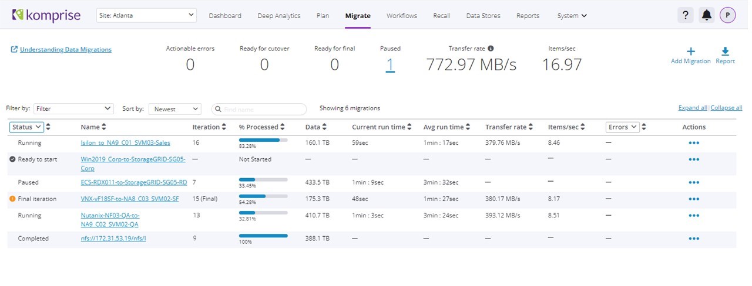The width and height of the screenshot is (752, 286).
Task: Open the Workflows tab
Action: pos(402,16)
